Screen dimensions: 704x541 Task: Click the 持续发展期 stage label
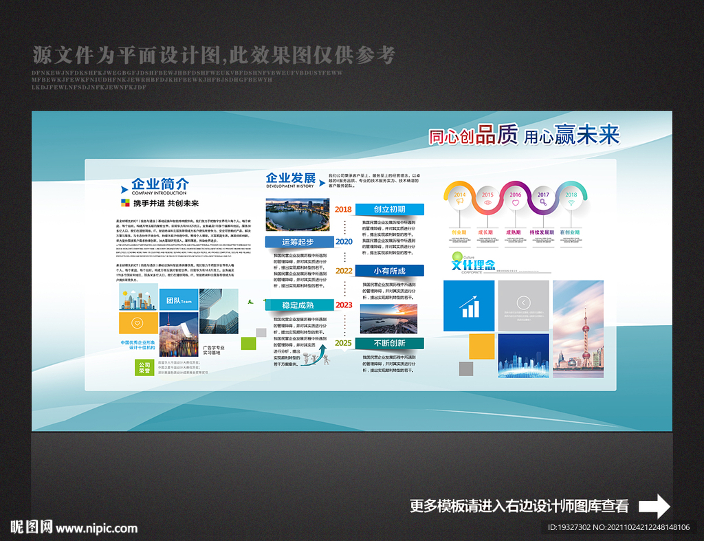542,232
